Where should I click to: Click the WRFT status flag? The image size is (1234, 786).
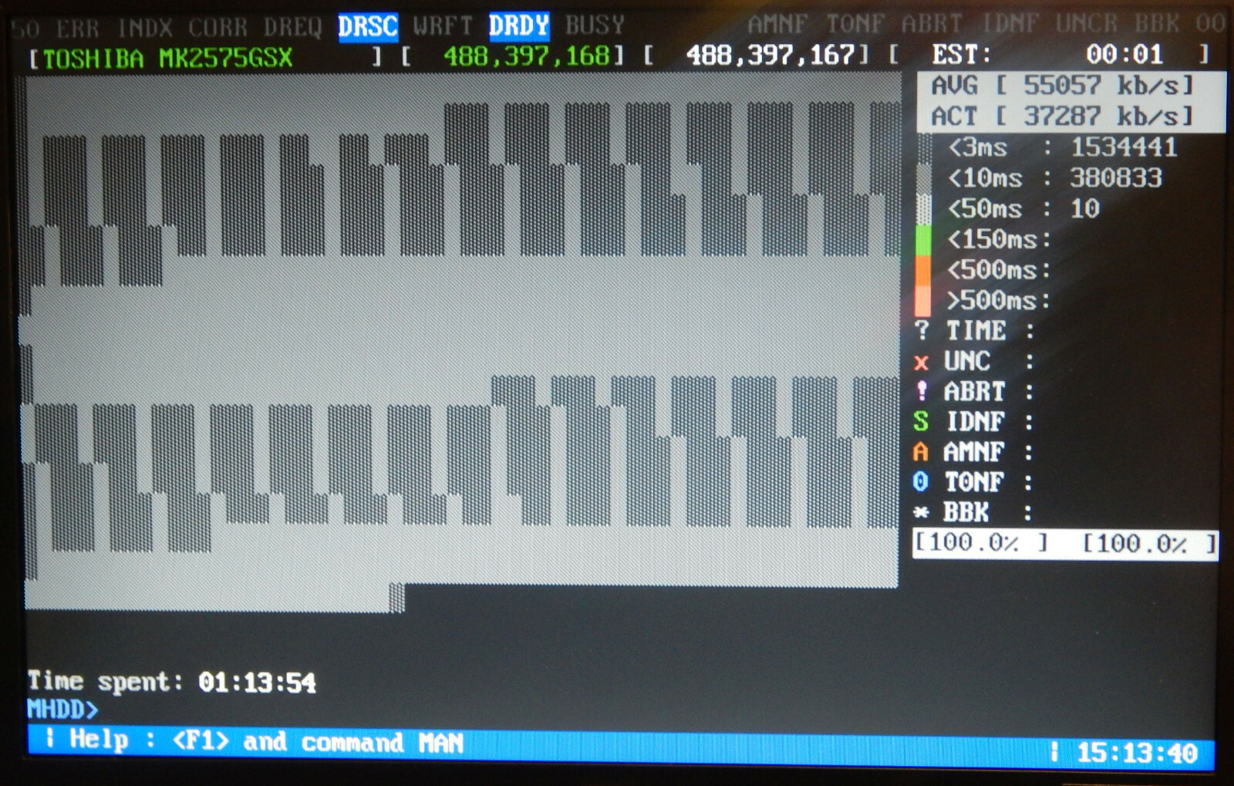point(443,26)
